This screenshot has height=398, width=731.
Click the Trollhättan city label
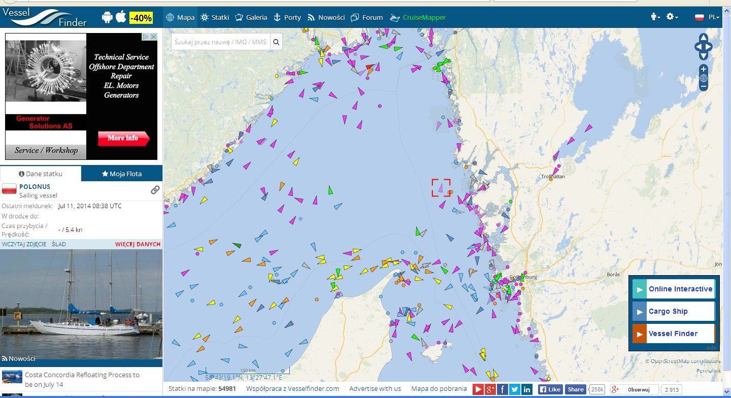click(x=553, y=177)
